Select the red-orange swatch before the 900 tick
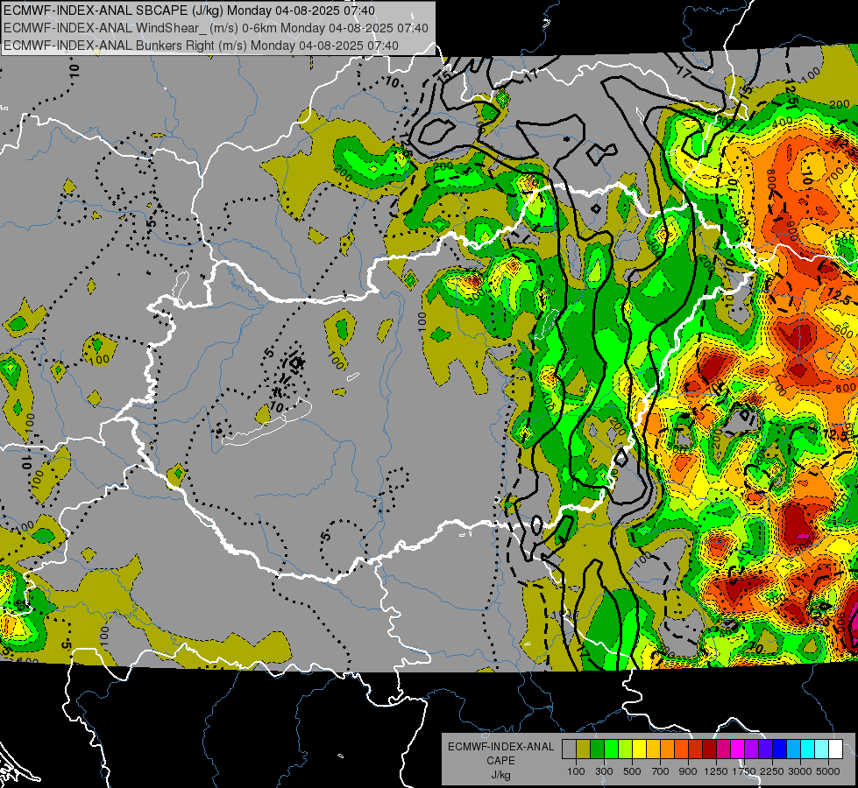Screen dimensions: 858x788 681,749
